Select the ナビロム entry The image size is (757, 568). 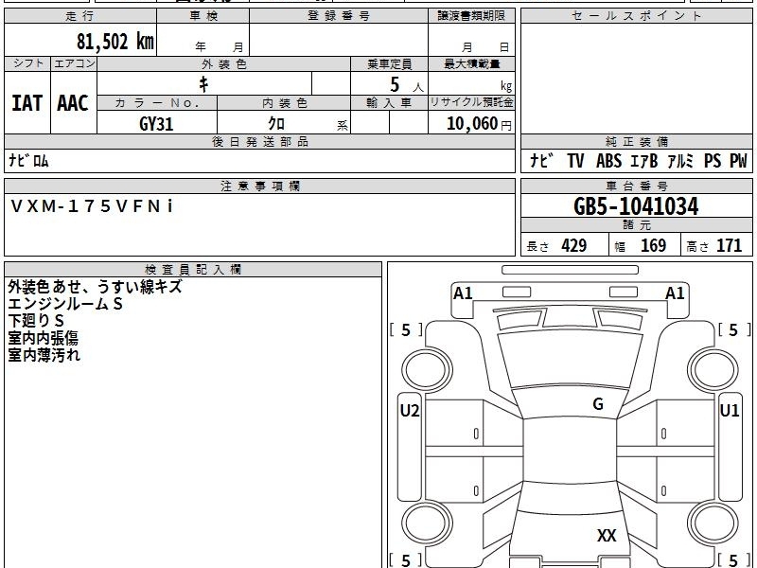click(29, 160)
